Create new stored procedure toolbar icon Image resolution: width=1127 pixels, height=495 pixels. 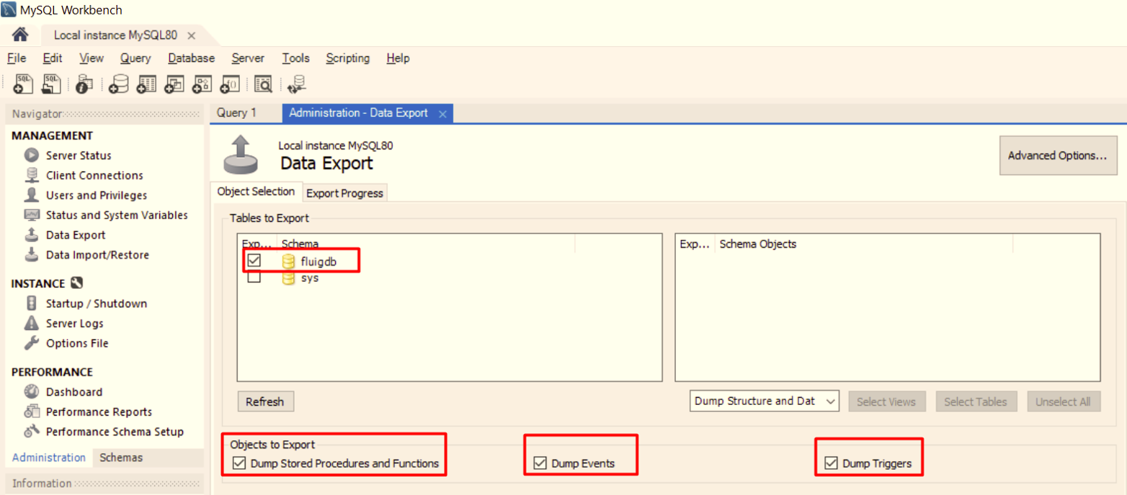coord(202,84)
